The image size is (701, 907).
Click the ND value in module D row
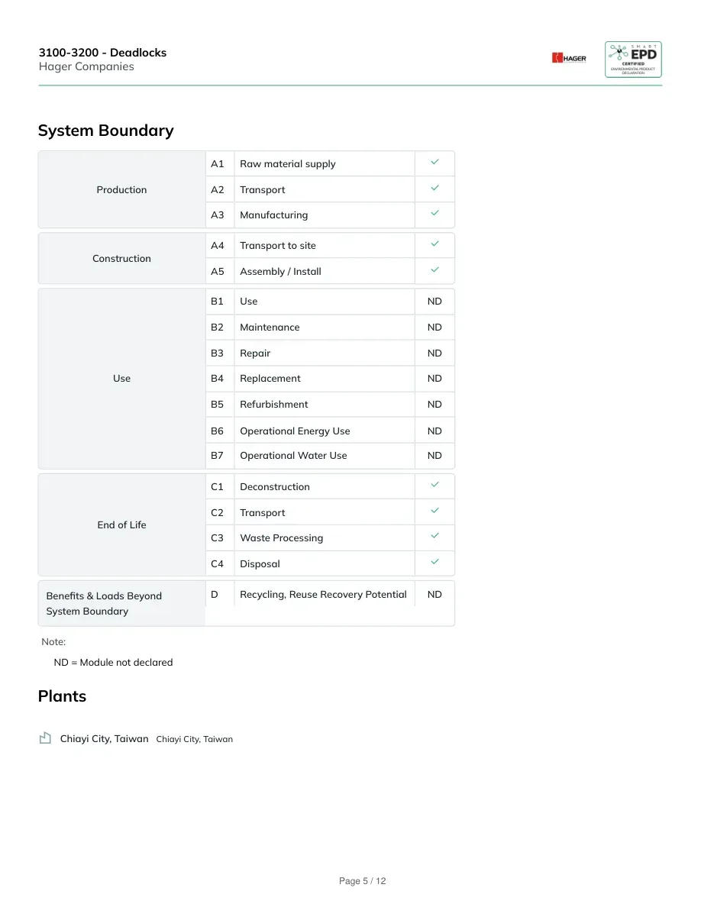434,594
